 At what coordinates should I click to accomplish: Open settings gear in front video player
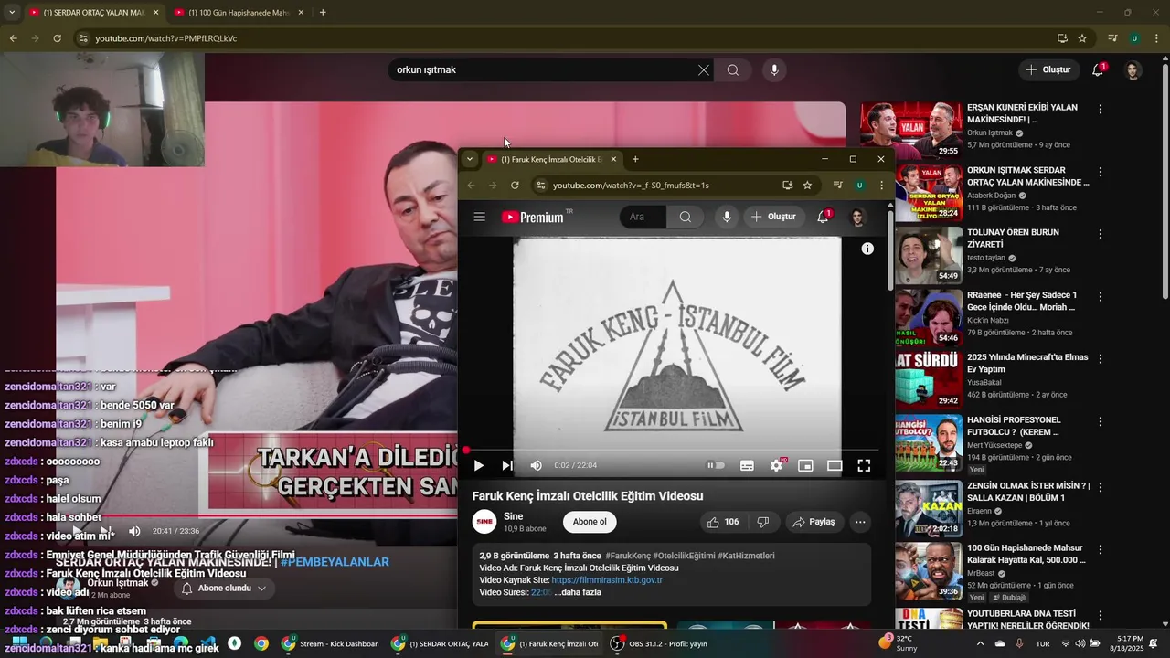pos(776,465)
